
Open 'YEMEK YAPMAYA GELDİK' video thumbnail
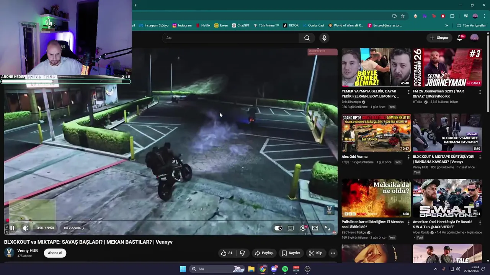(x=376, y=67)
